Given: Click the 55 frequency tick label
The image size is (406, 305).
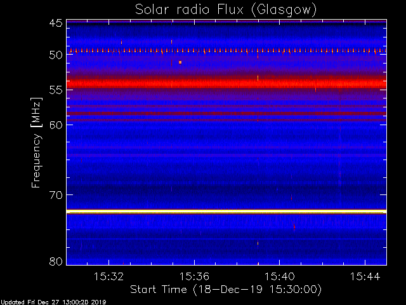Looking at the screenshot, I should (x=56, y=90).
